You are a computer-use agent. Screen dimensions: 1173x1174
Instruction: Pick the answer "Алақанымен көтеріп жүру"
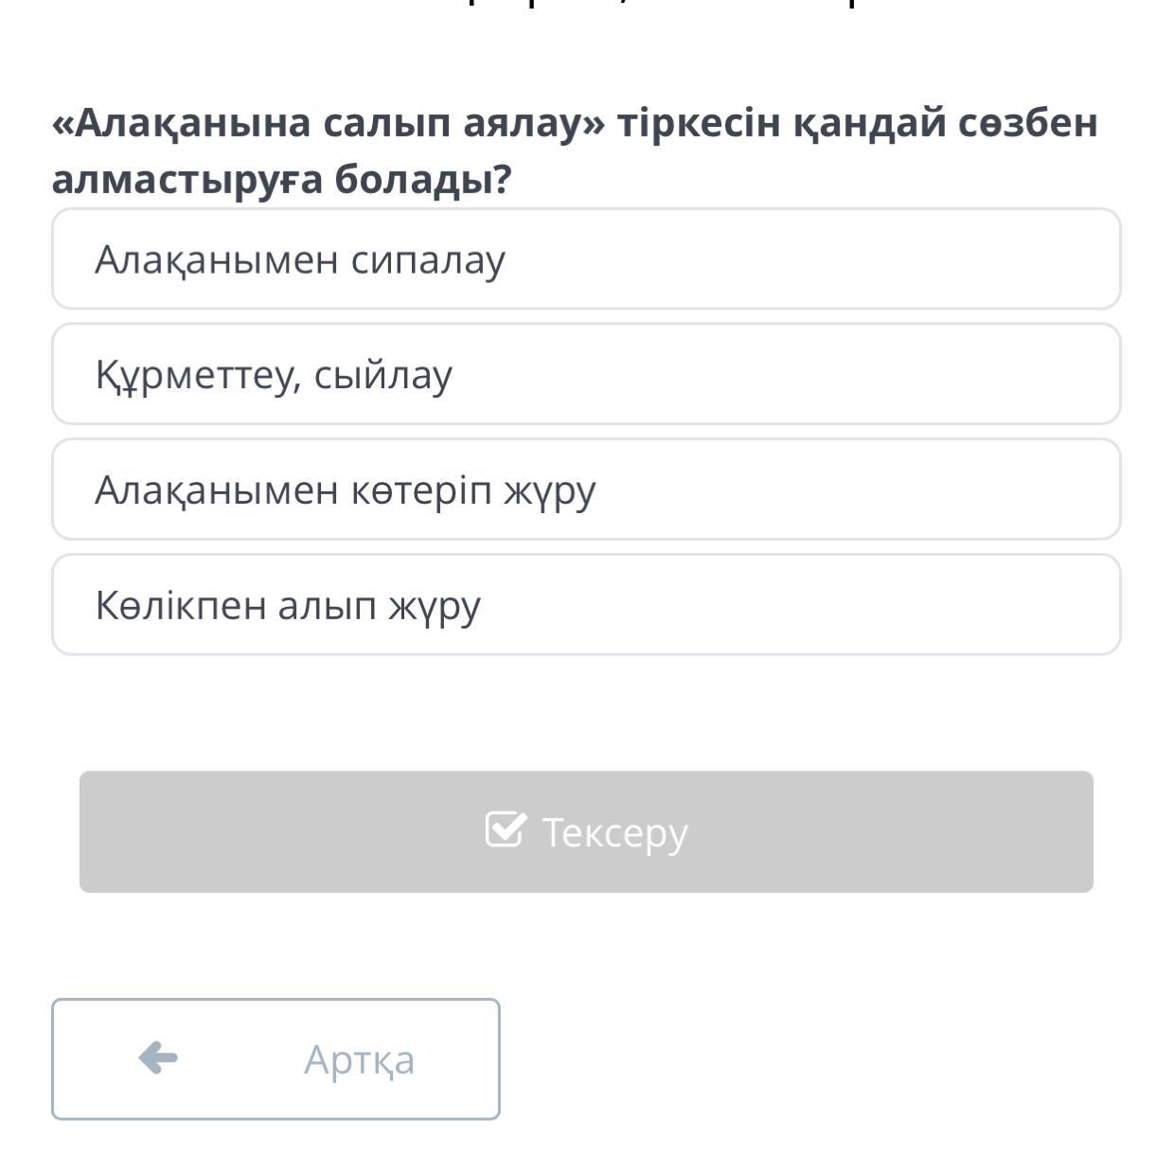pos(585,490)
